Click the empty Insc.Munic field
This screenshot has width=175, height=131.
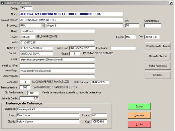coord(123,48)
